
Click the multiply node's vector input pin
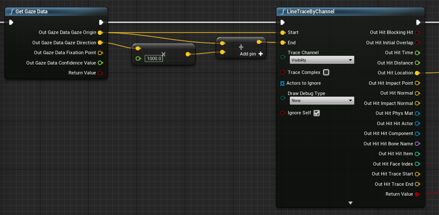138,48
